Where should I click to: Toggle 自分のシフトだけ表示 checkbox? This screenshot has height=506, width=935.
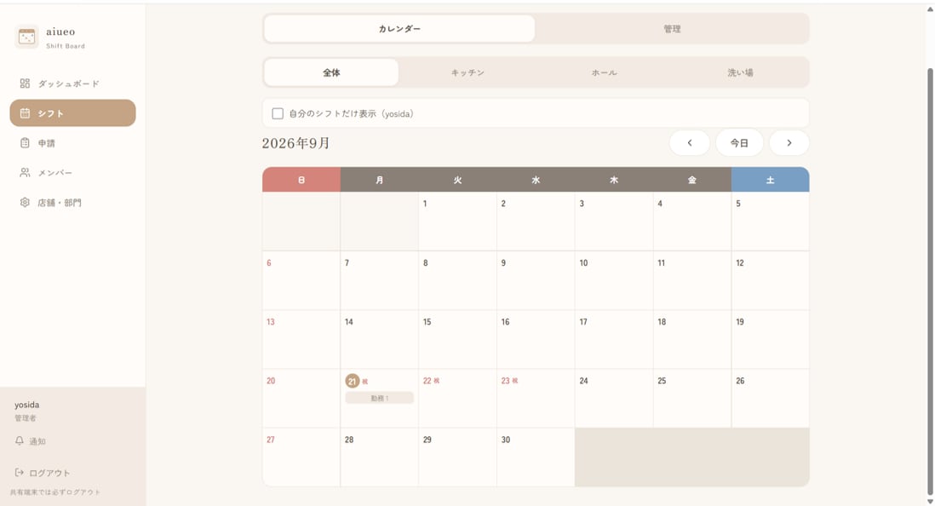coord(278,113)
